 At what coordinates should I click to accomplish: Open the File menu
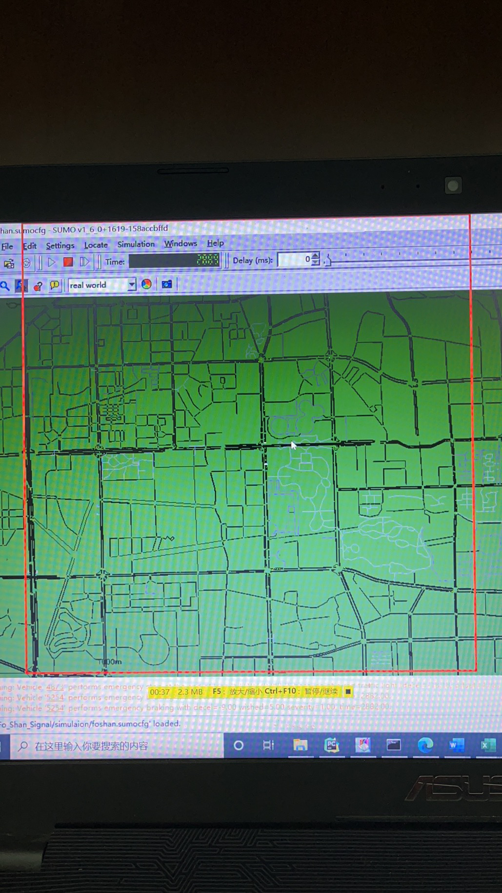pyautogui.click(x=7, y=246)
